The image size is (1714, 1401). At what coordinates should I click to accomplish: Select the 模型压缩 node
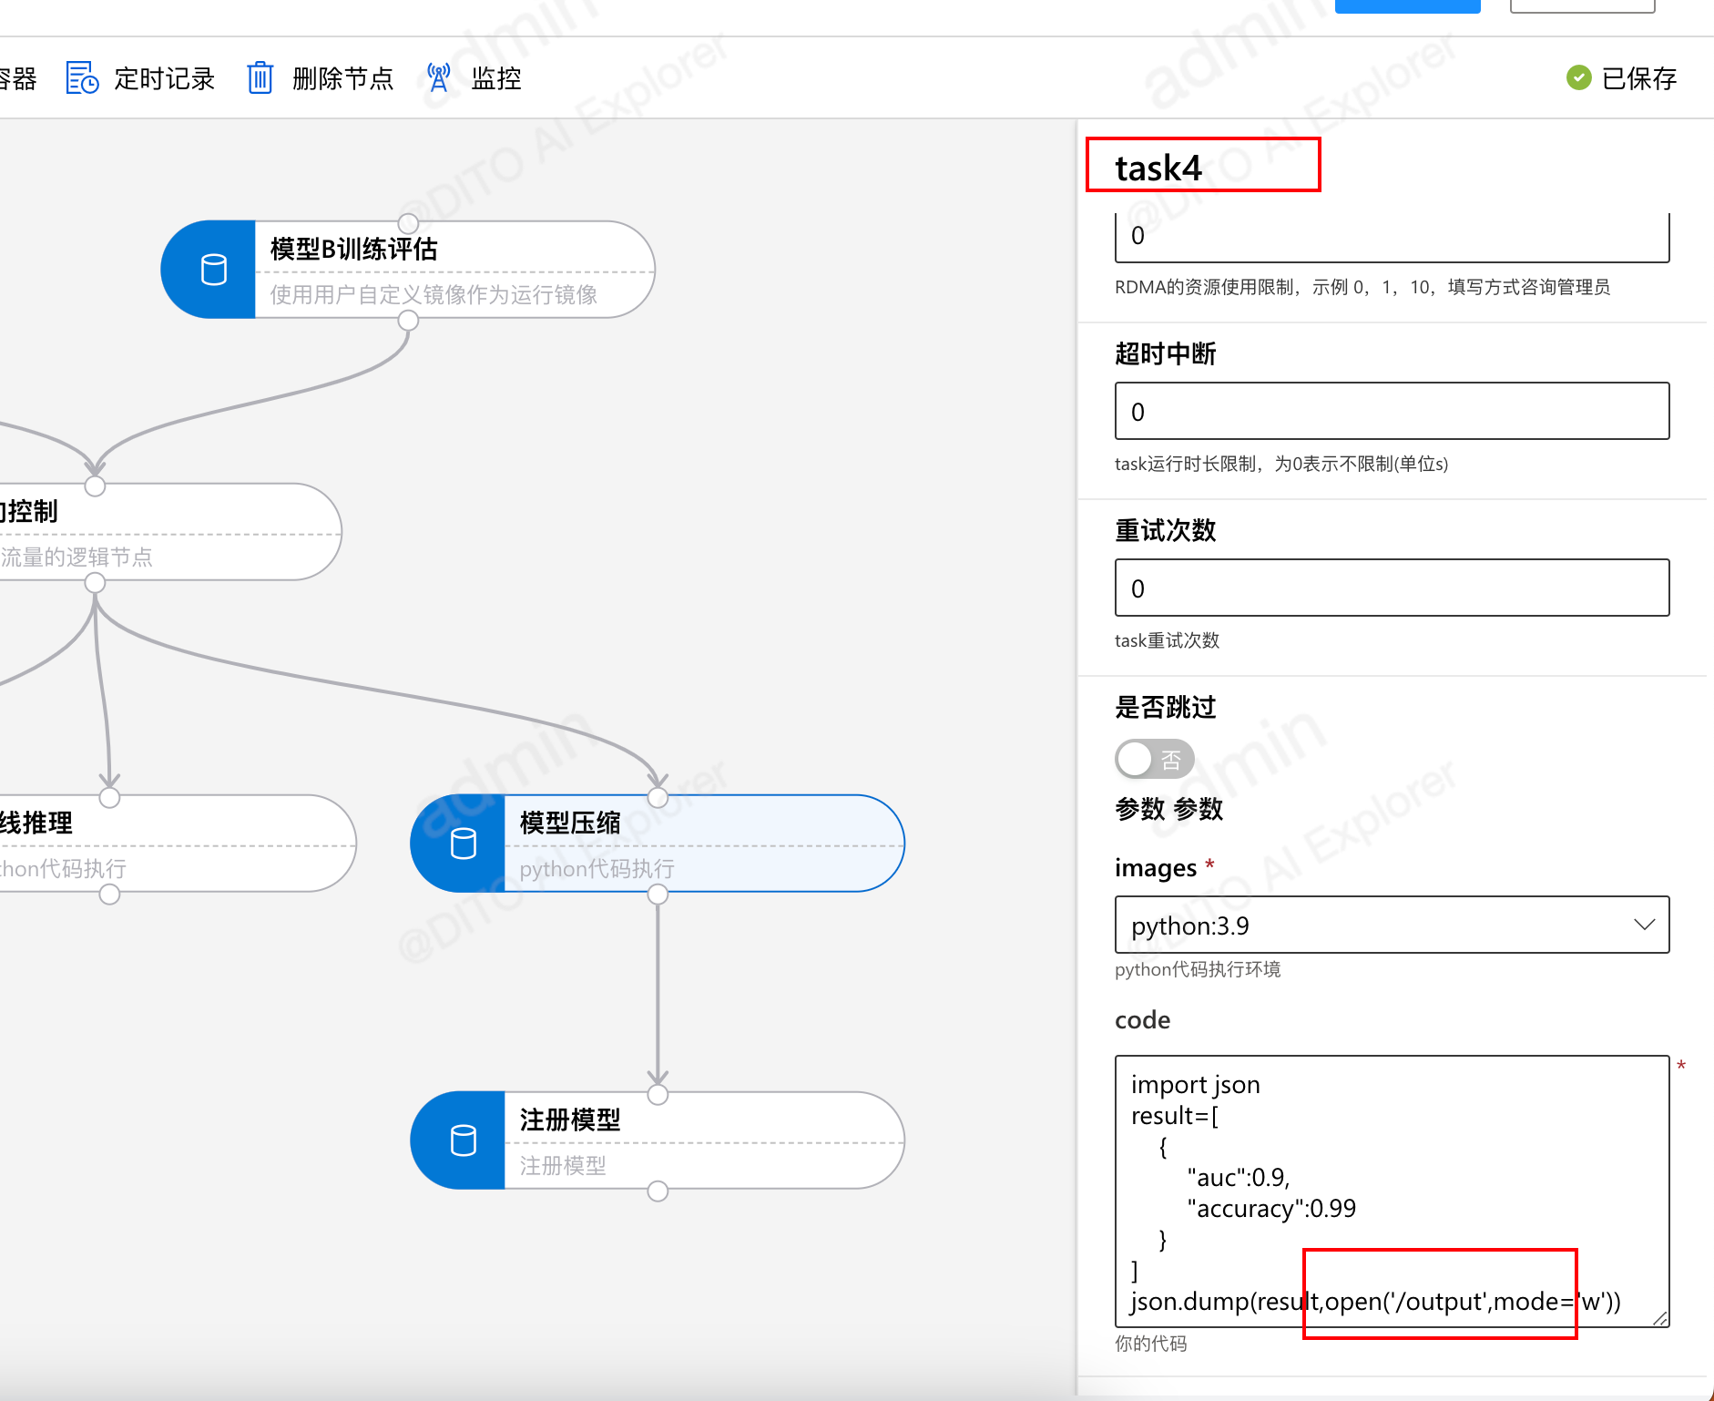click(658, 844)
